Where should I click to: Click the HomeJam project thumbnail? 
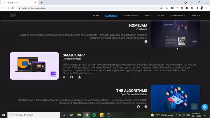(176, 34)
